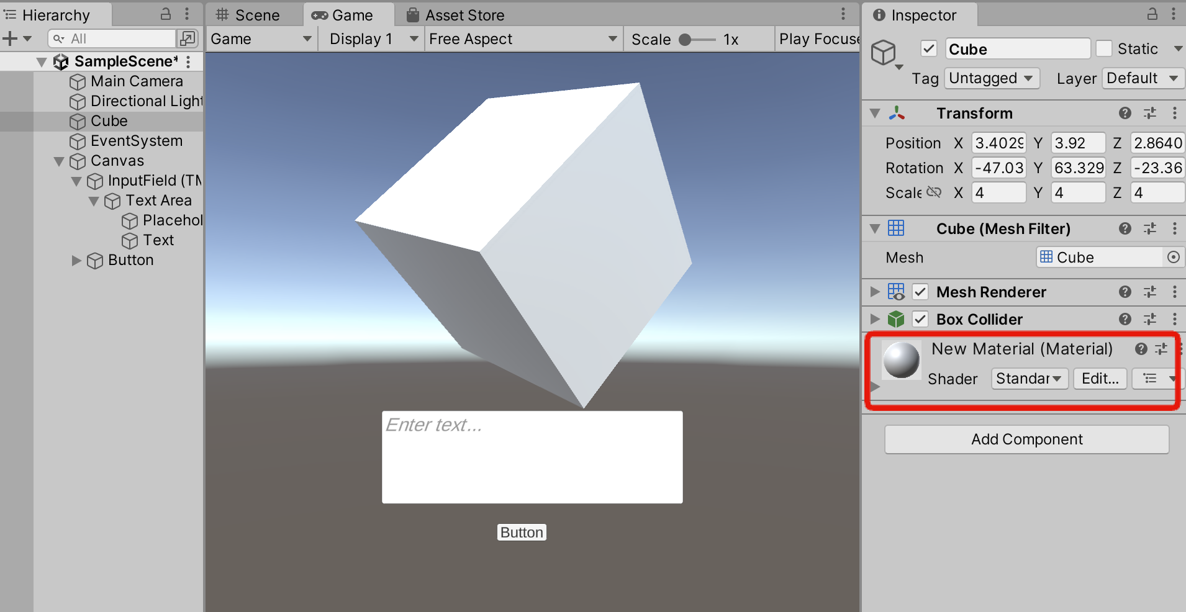Click the Enter text input field

[531, 456]
